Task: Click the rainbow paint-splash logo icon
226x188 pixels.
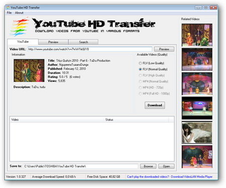Action: tap(20, 27)
